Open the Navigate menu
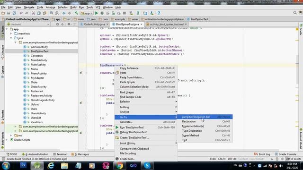Viewport: 303px width, 170px height. (29, 8)
